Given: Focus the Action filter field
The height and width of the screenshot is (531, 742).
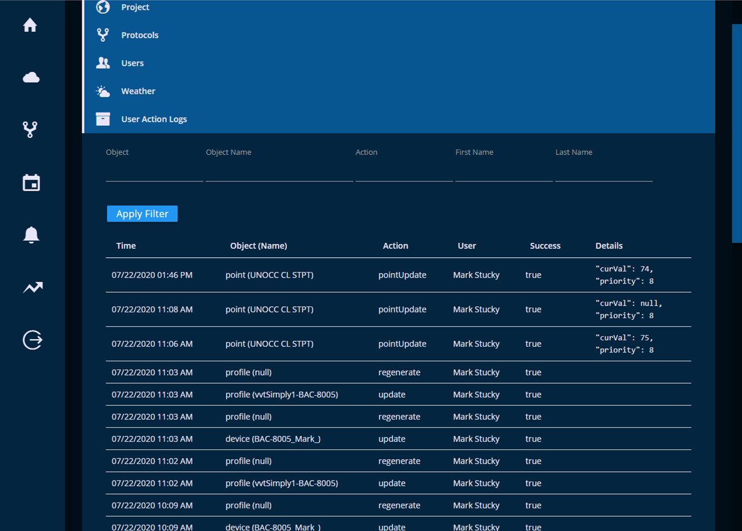Looking at the screenshot, I should [404, 172].
